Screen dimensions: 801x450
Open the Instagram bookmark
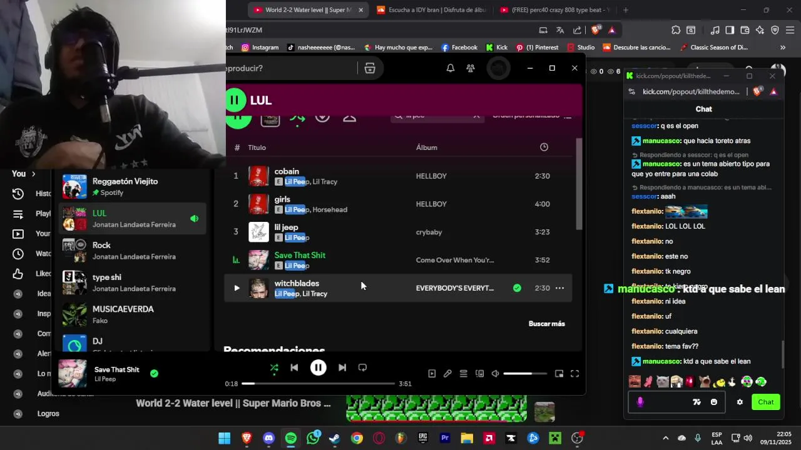(260, 47)
